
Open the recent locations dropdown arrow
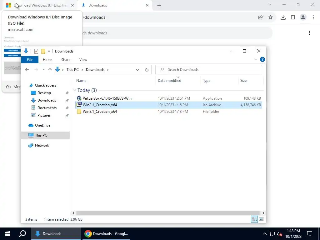(43, 70)
